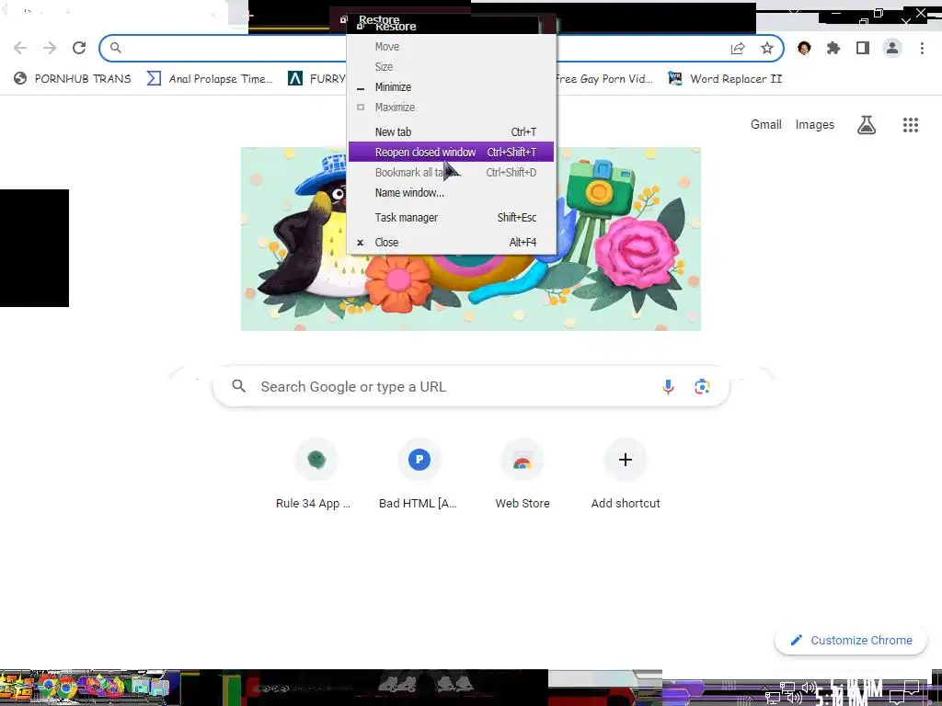Choose New tab in the window menu
This screenshot has height=706, width=942.
click(x=451, y=132)
